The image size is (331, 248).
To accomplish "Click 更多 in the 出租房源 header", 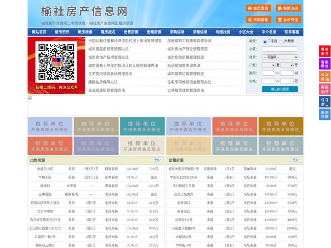I will pos(296,160).
